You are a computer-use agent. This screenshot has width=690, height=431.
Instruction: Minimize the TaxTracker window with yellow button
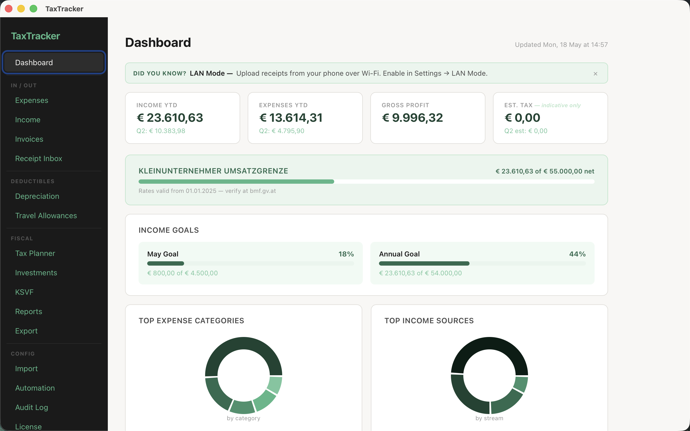point(21,9)
